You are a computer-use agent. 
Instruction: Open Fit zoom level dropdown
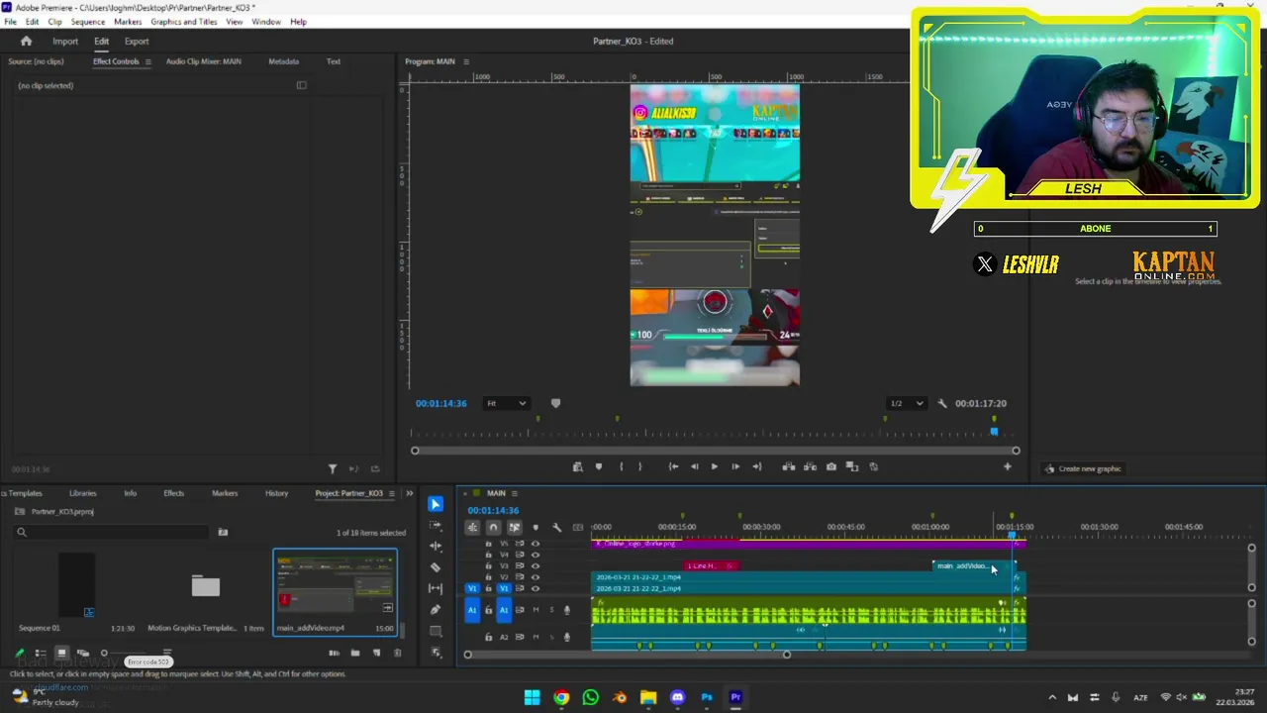click(x=507, y=403)
